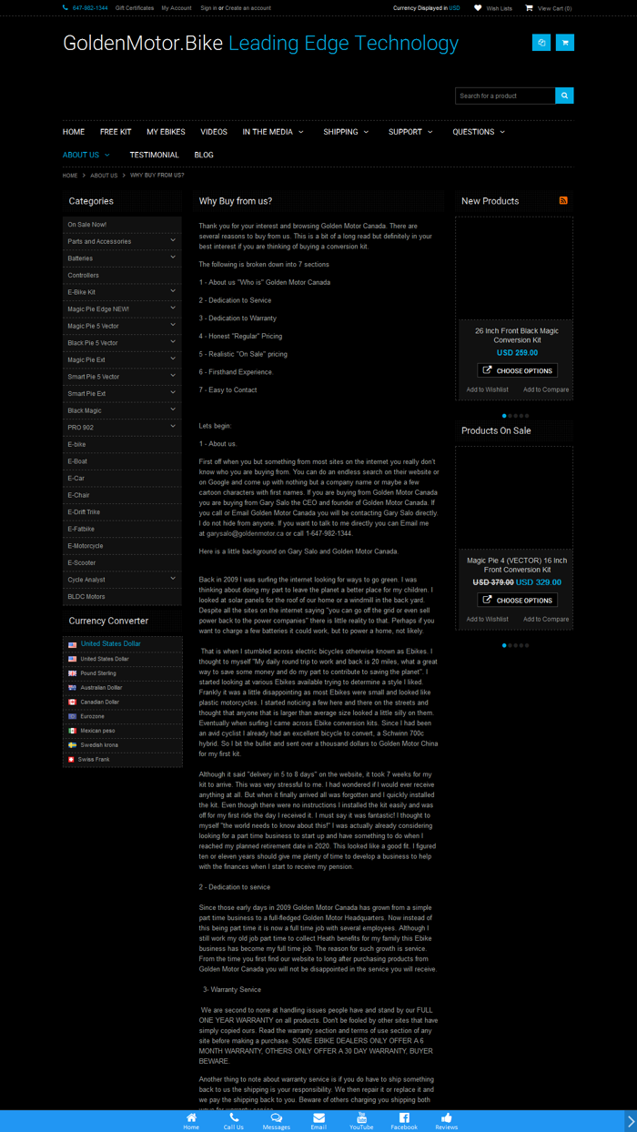Open BLOG menu item
637x1132 pixels.
tap(204, 155)
